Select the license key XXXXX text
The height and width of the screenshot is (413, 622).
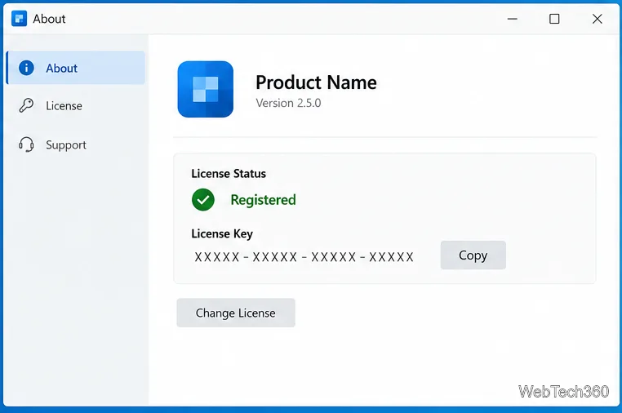(304, 257)
